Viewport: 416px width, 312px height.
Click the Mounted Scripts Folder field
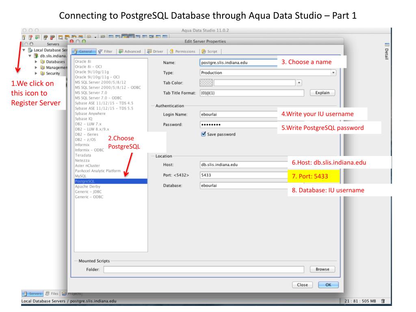click(x=204, y=269)
